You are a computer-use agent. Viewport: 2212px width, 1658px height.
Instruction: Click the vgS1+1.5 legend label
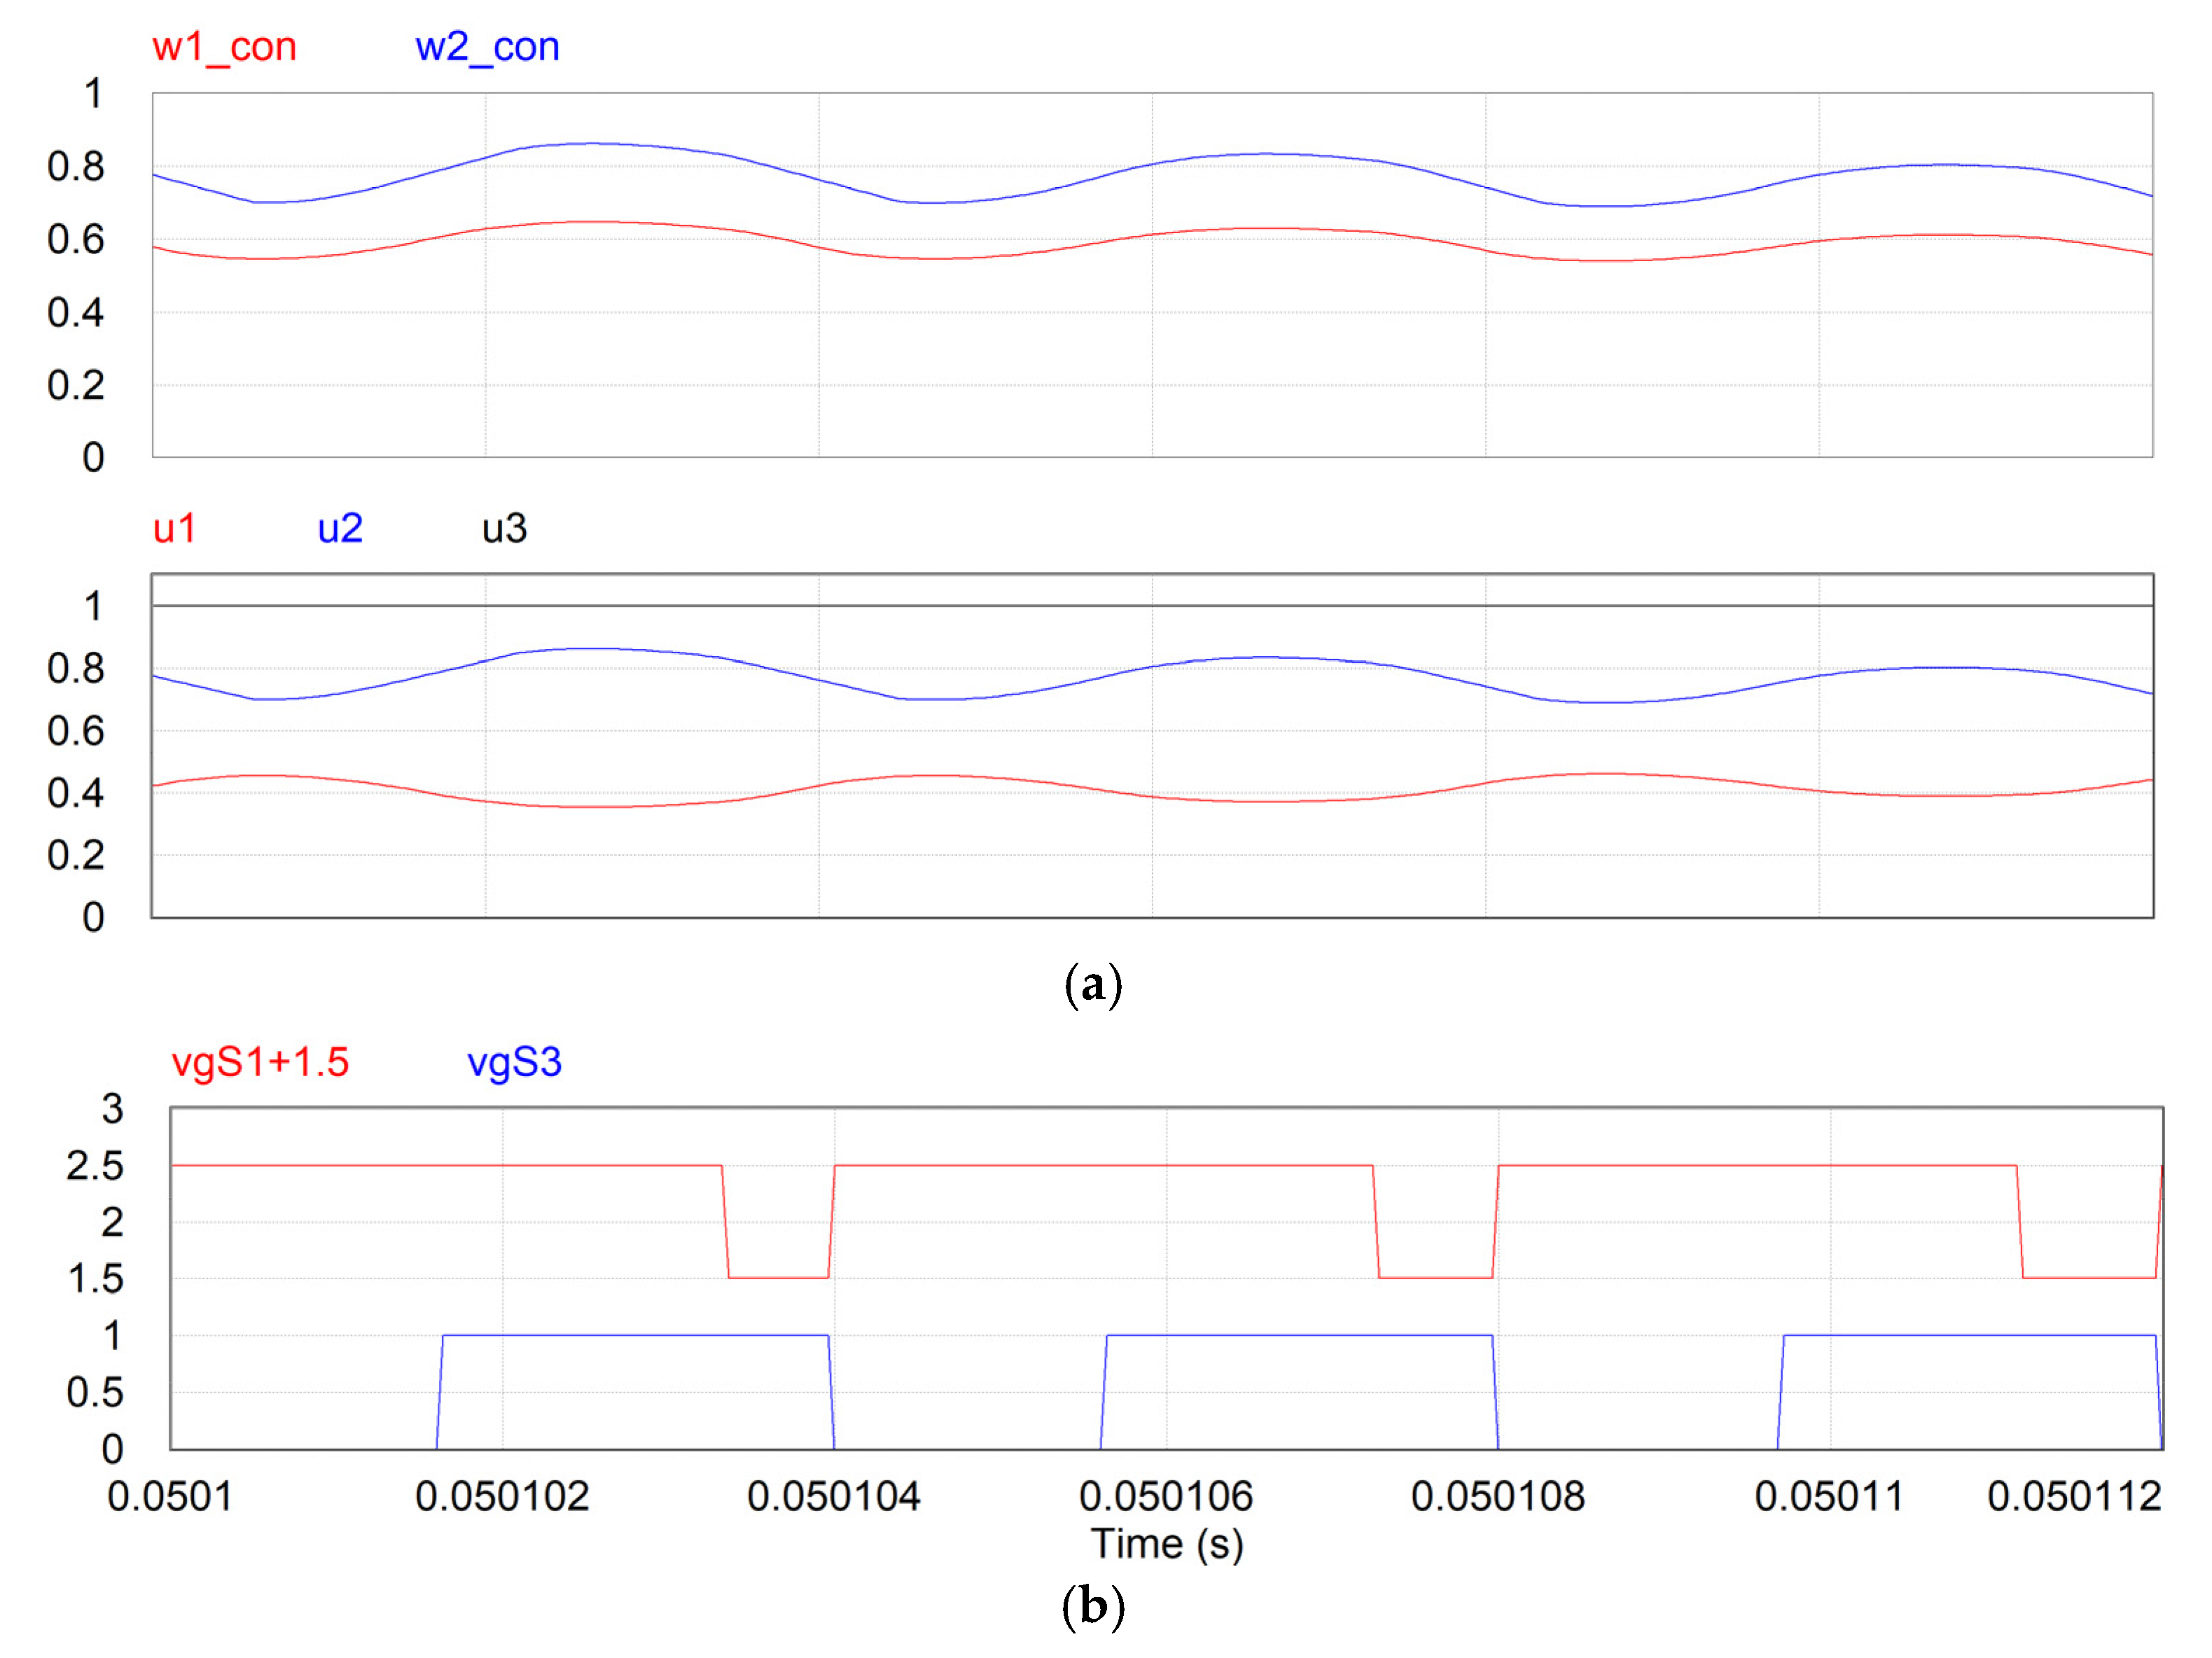coord(260,1062)
